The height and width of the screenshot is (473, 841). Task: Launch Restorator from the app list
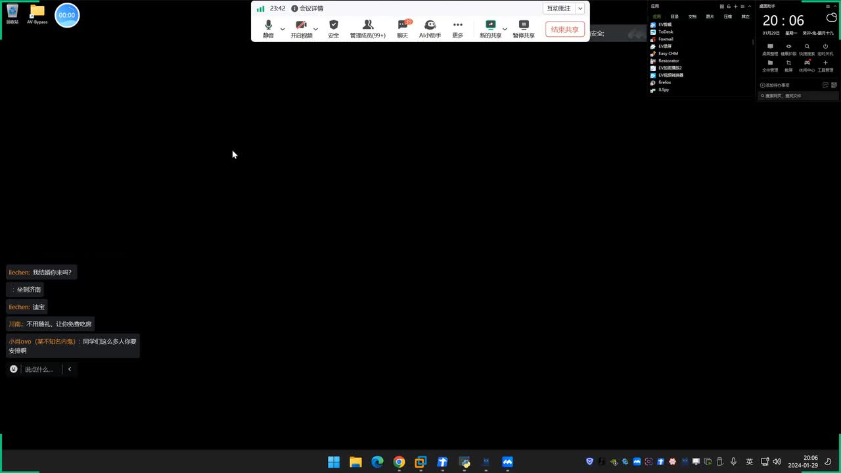click(665, 60)
